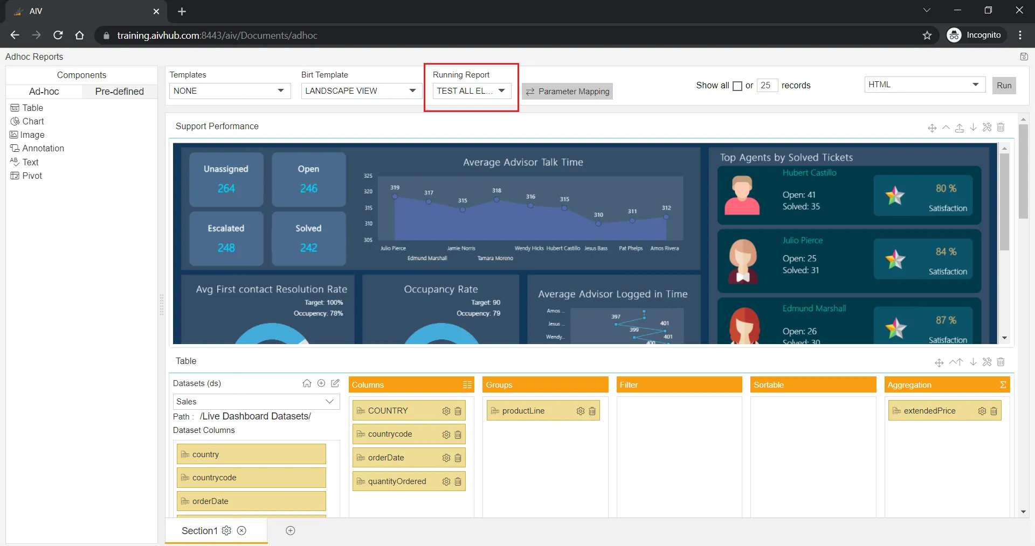The height and width of the screenshot is (546, 1035).
Task: Click the move icon of the Table panel
Action: coord(939,362)
